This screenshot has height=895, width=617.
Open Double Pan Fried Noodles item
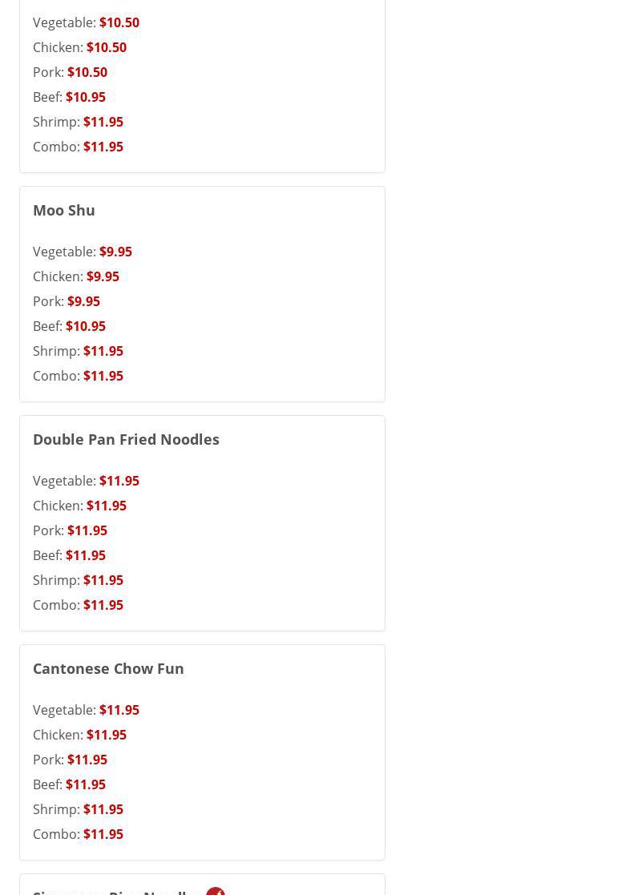tap(126, 439)
